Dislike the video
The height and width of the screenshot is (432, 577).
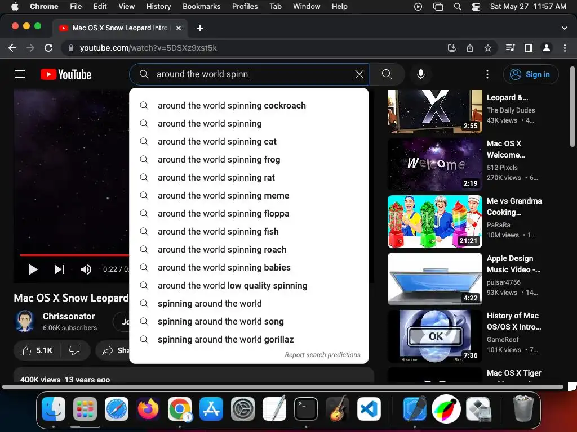(x=75, y=350)
